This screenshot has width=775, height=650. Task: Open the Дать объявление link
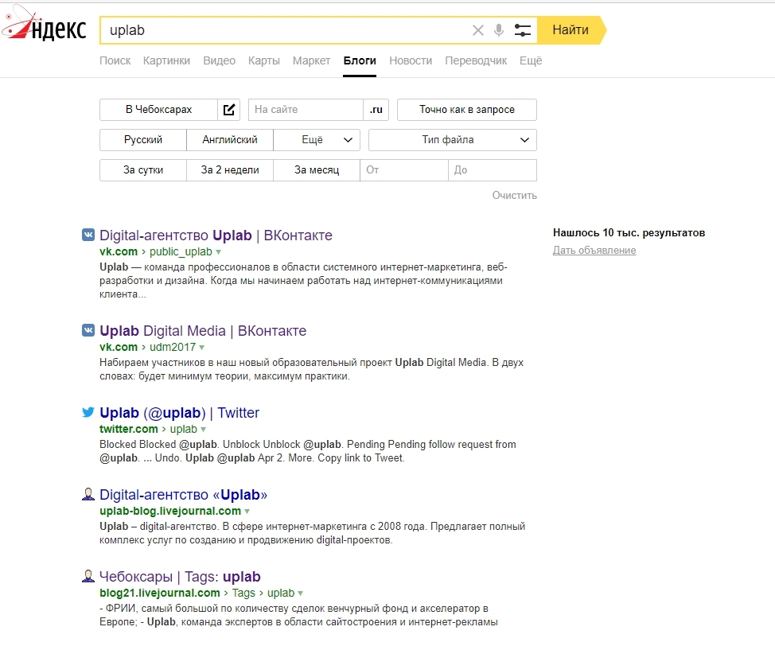tap(594, 250)
